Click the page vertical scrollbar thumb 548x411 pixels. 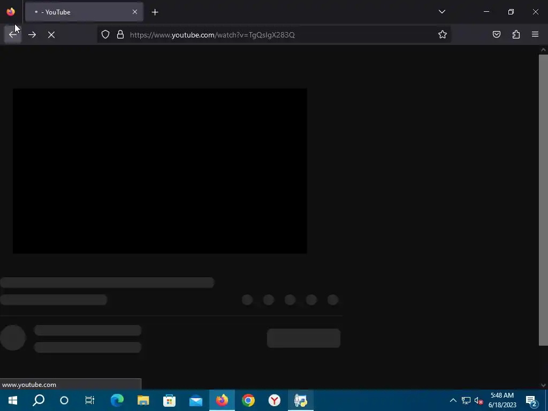pos(543,200)
